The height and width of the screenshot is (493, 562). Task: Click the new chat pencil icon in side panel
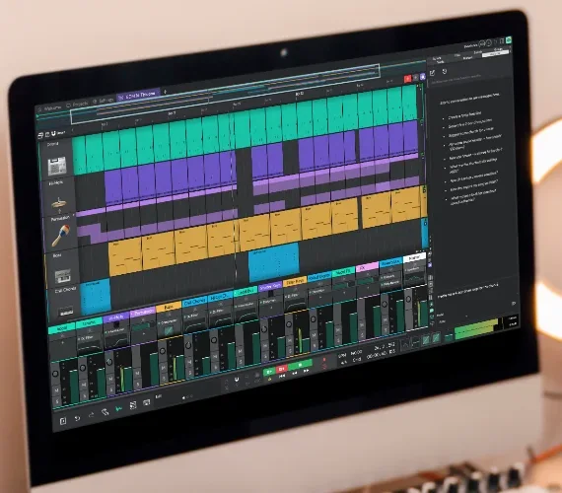tap(432, 73)
